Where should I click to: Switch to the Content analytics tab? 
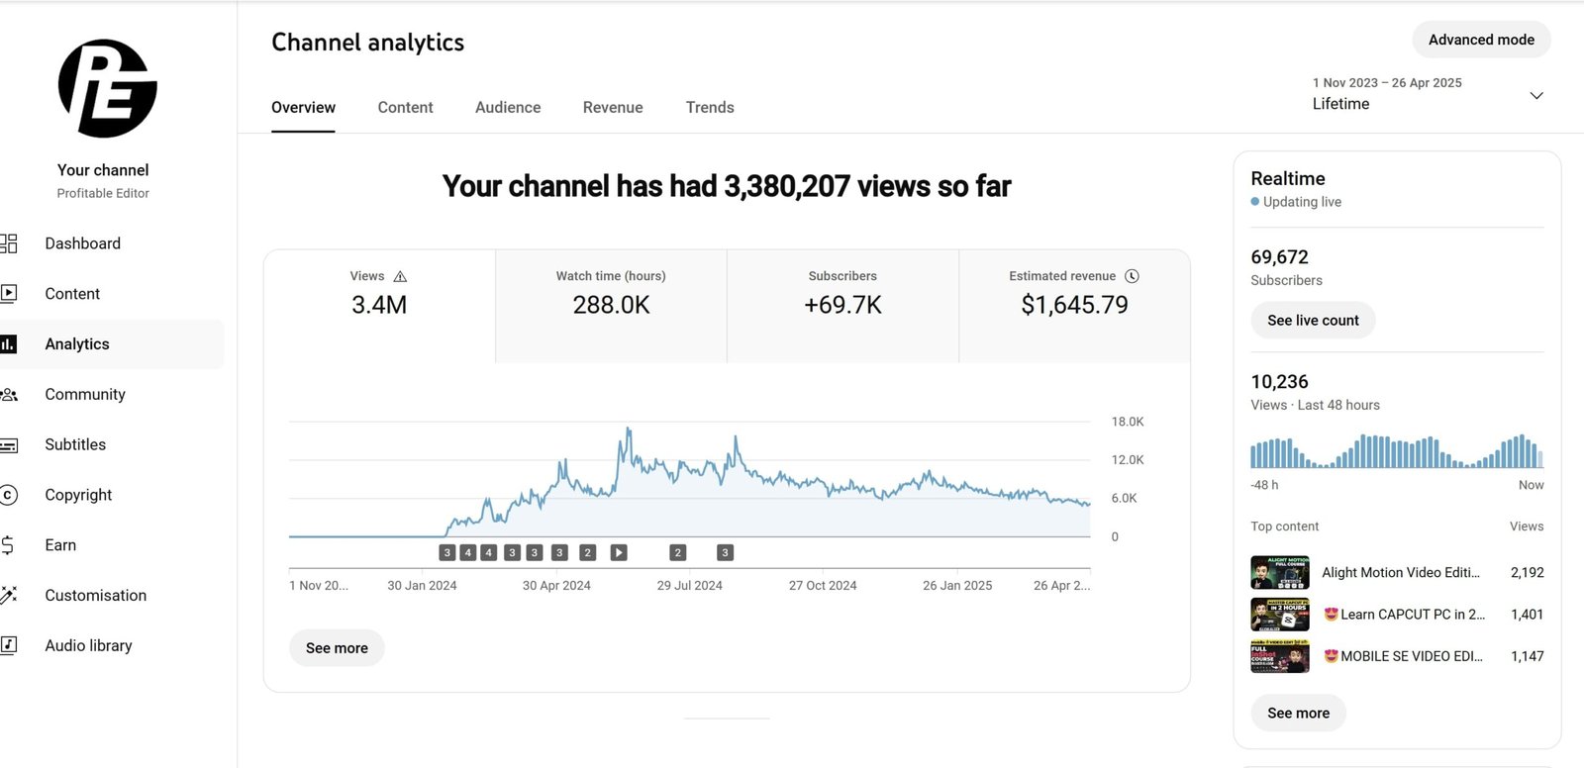coord(405,107)
